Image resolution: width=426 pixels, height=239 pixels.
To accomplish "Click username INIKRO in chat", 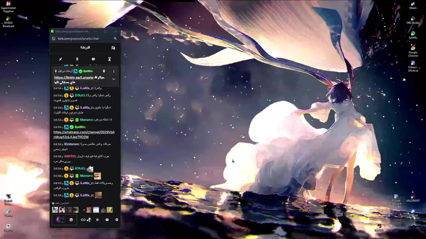I will pyautogui.click(x=70, y=156).
